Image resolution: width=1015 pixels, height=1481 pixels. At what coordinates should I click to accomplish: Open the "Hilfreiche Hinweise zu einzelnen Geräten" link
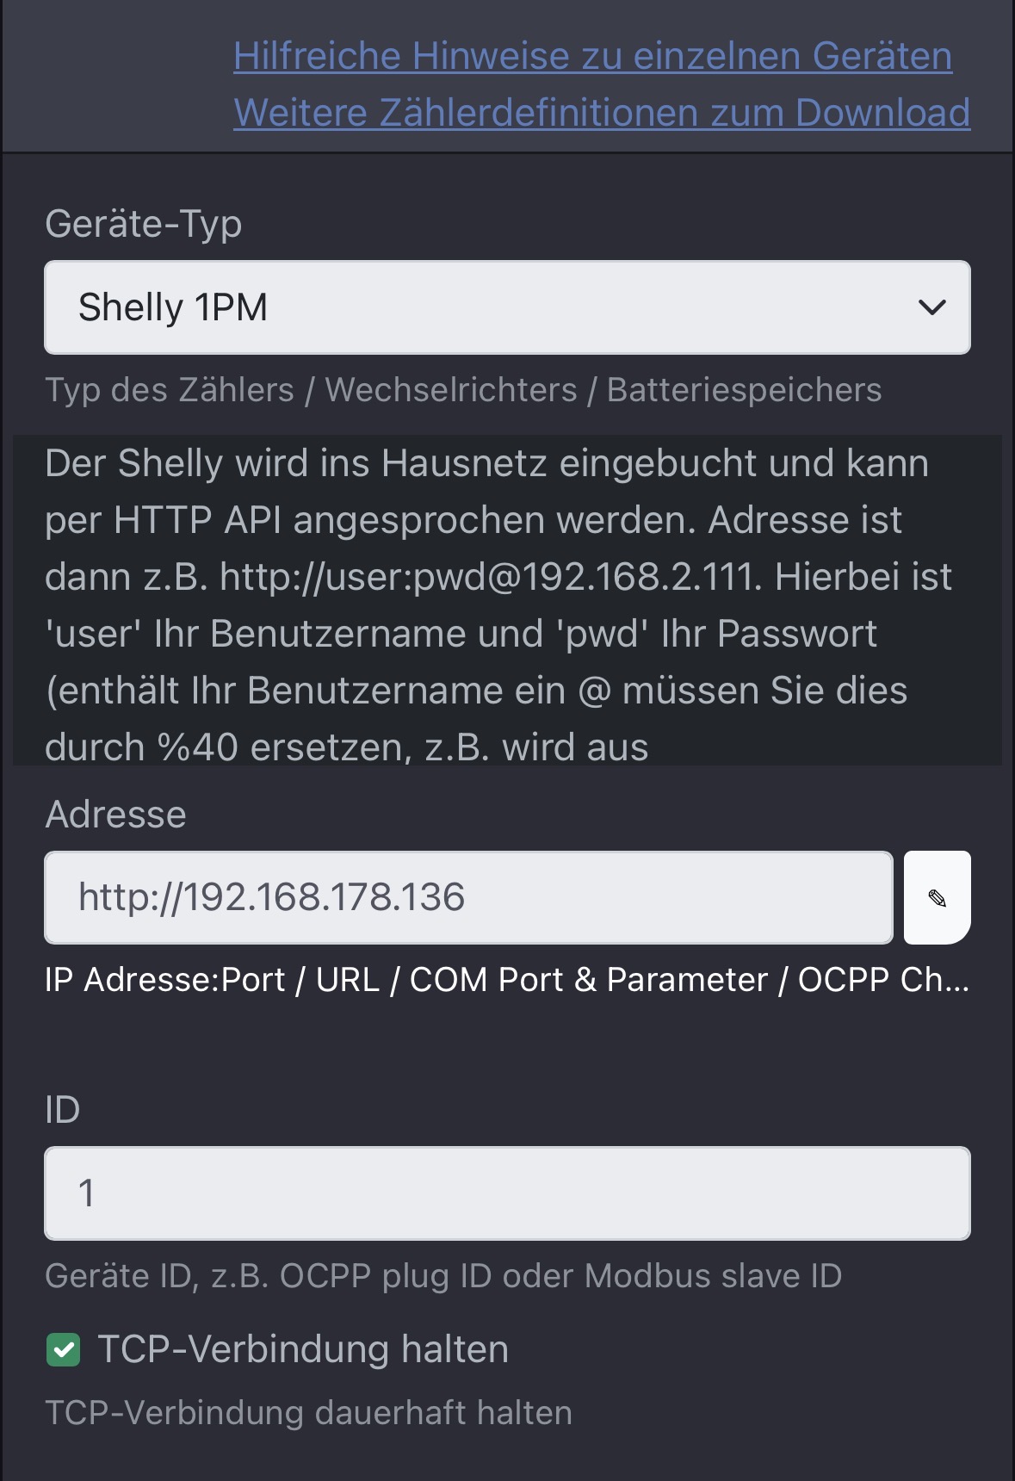click(592, 57)
